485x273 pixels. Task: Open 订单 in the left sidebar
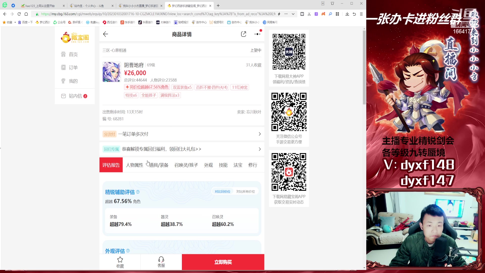tap(69, 67)
